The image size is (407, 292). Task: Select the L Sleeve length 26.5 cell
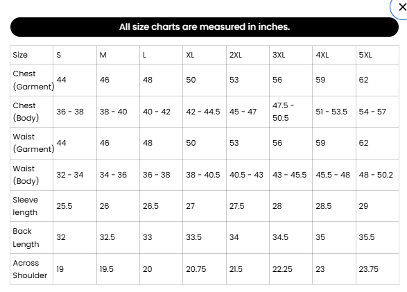point(161,206)
